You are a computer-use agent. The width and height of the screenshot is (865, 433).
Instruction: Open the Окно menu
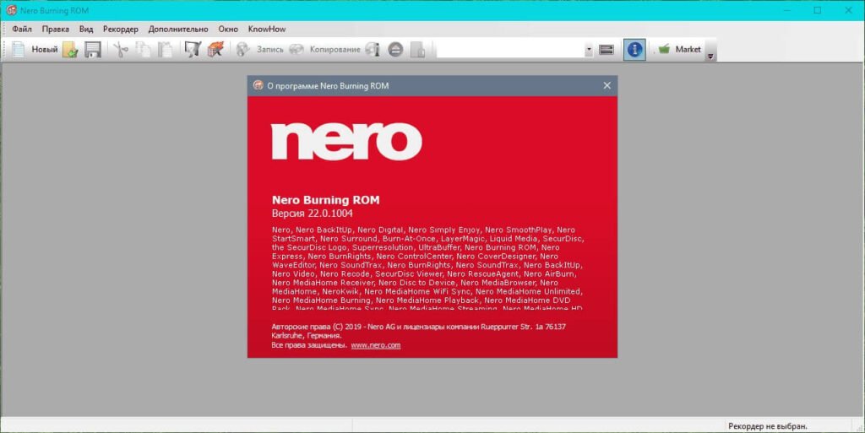pyautogui.click(x=228, y=30)
